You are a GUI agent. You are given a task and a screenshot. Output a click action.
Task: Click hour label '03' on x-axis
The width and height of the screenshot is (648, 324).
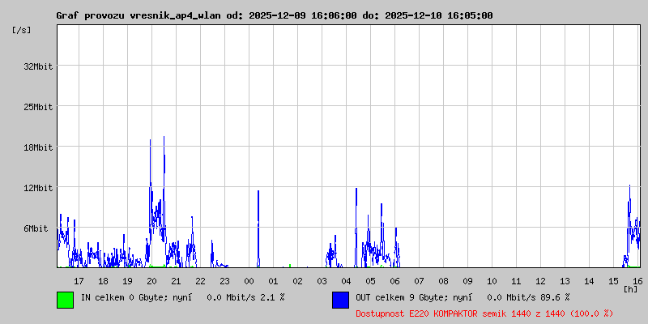click(x=322, y=281)
